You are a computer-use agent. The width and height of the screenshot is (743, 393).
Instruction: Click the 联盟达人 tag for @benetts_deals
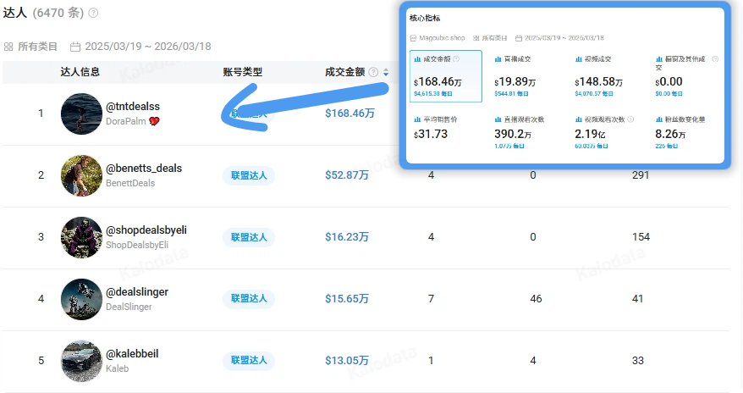click(249, 175)
